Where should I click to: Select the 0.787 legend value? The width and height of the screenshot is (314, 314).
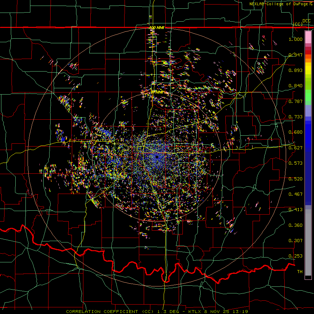(x=296, y=101)
